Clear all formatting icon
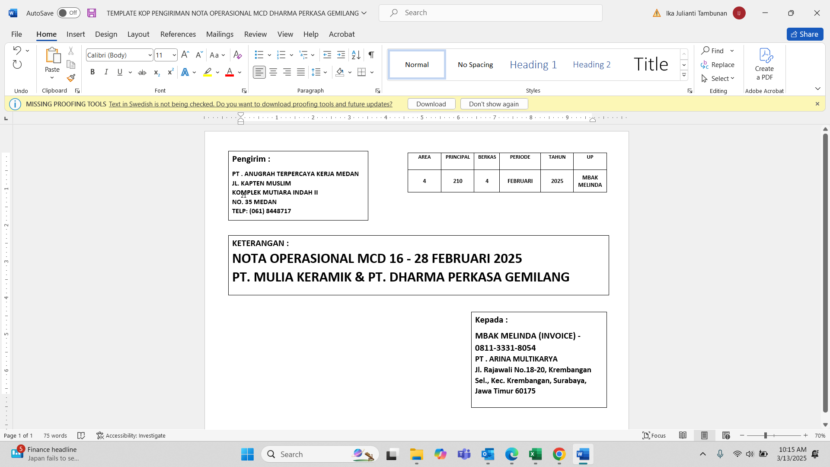This screenshot has height=467, width=830. click(x=237, y=55)
